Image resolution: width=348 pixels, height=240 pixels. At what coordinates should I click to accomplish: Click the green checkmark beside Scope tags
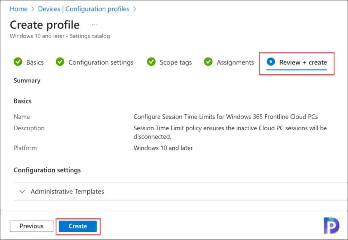[151, 62]
